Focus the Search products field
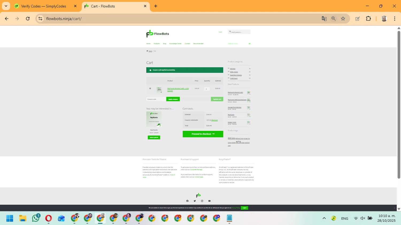The image size is (401, 225). tap(239, 32)
